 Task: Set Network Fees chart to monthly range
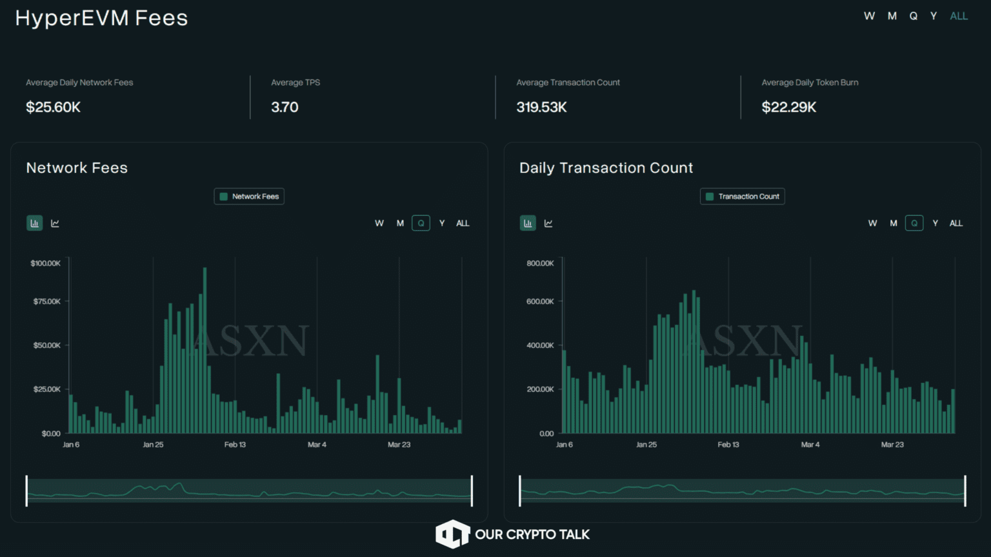click(x=400, y=223)
